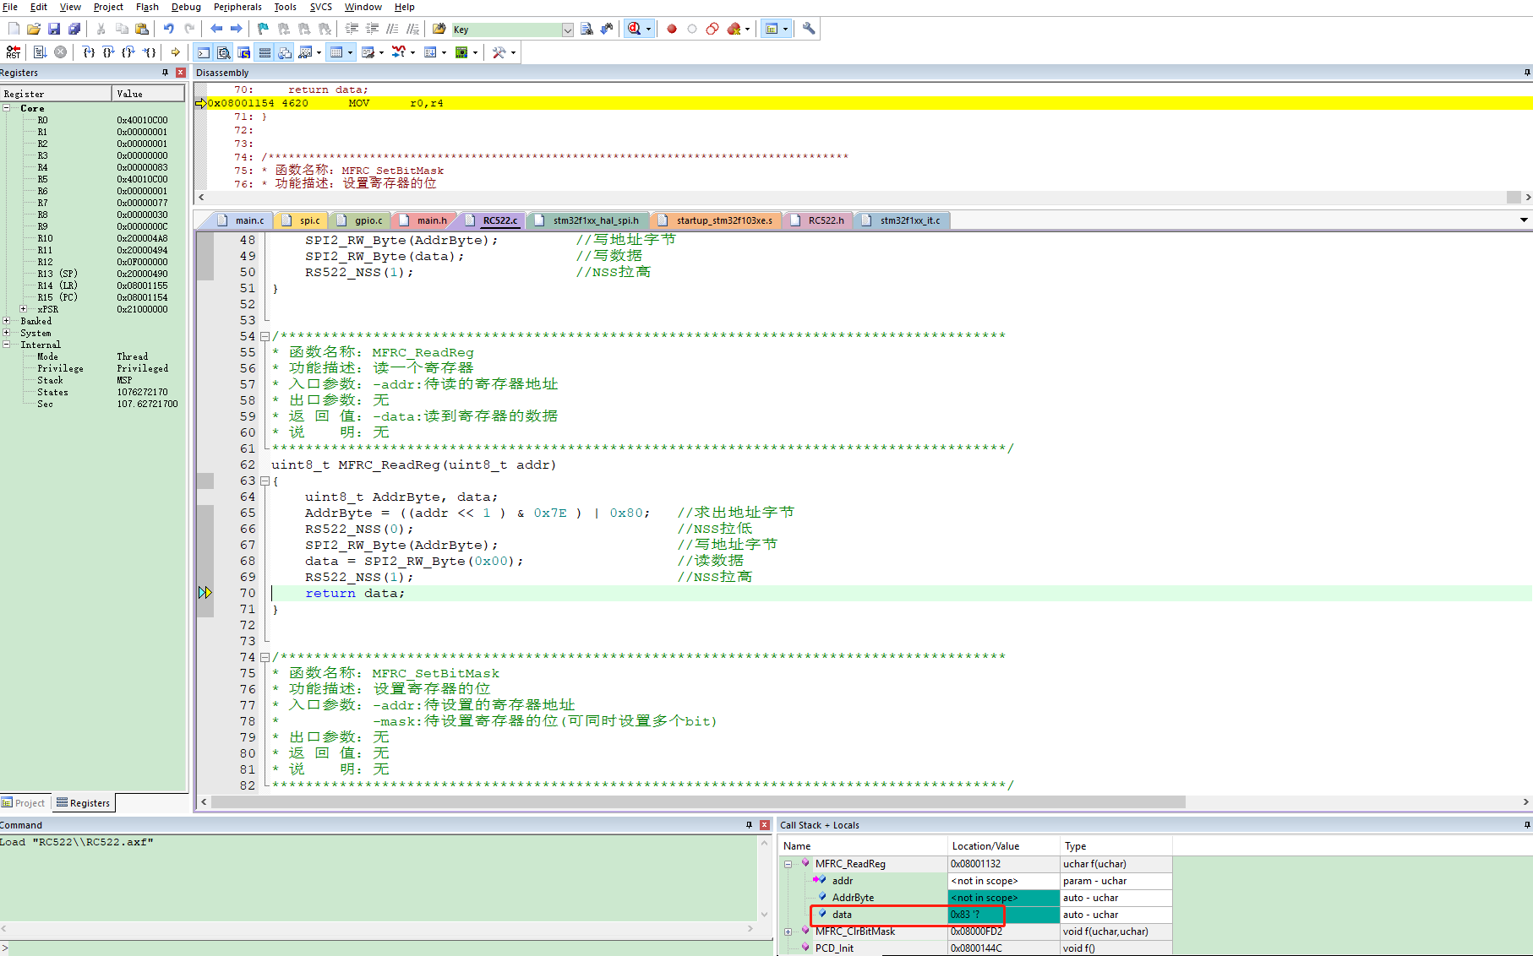Click the Run icon in debug toolbar
The width and height of the screenshot is (1533, 956).
click(40, 52)
